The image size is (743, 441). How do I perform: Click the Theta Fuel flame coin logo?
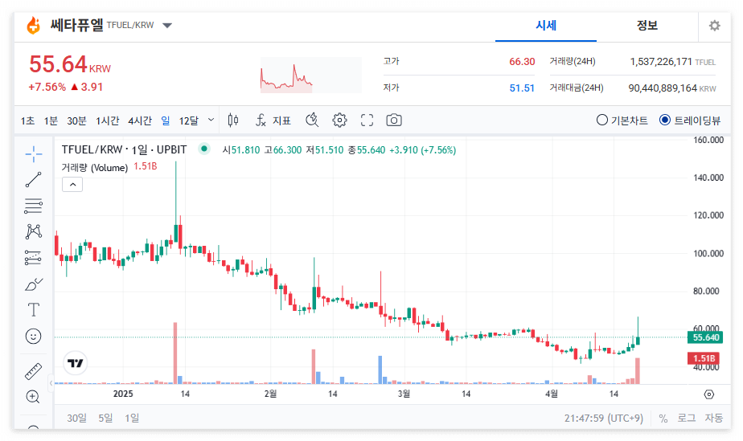click(33, 25)
